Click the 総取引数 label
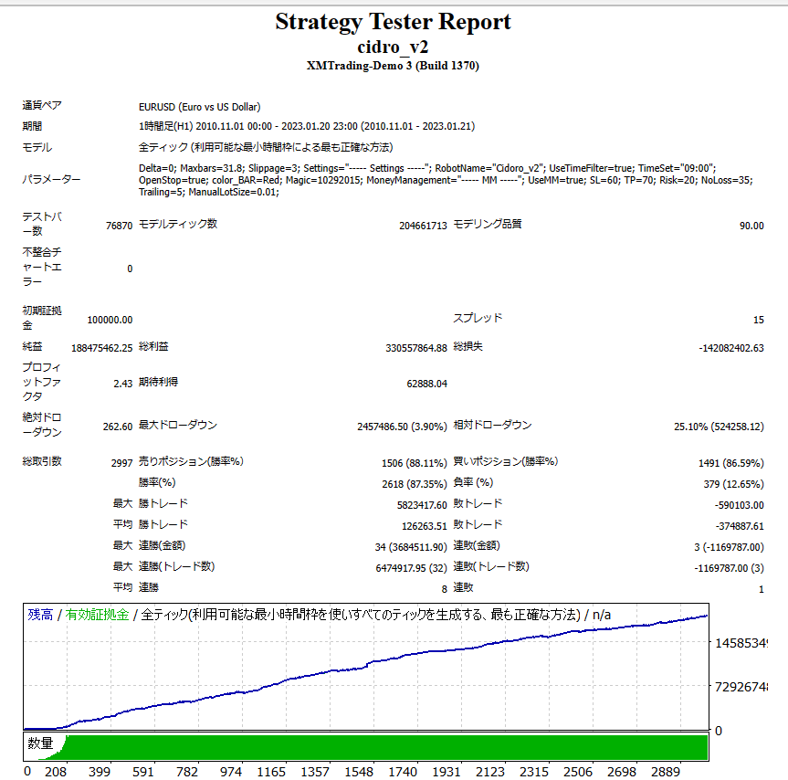The width and height of the screenshot is (788, 780). (42, 461)
